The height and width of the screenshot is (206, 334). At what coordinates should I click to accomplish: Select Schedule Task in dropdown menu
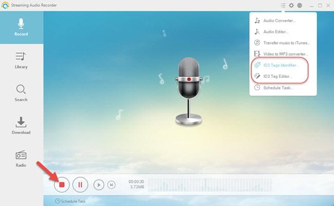[283, 88]
